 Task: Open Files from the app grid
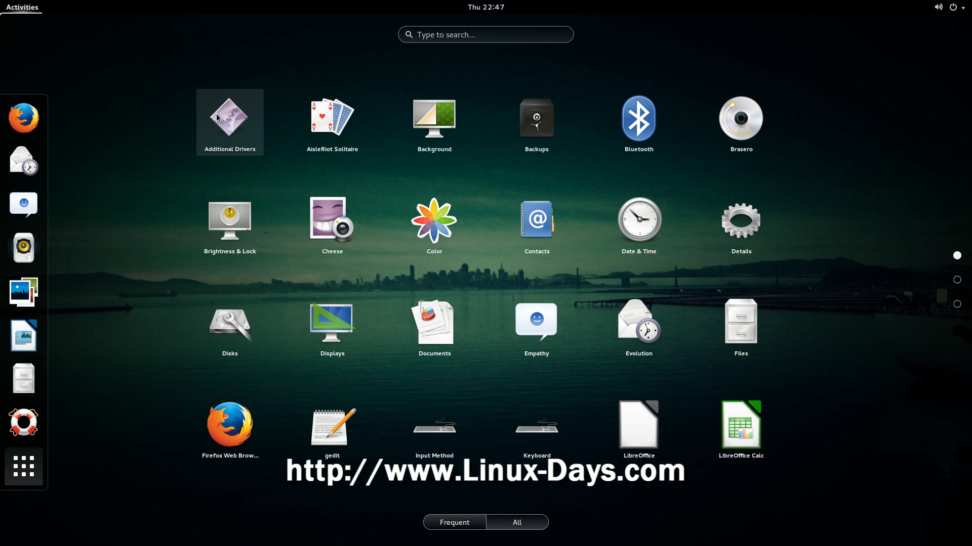(x=741, y=327)
